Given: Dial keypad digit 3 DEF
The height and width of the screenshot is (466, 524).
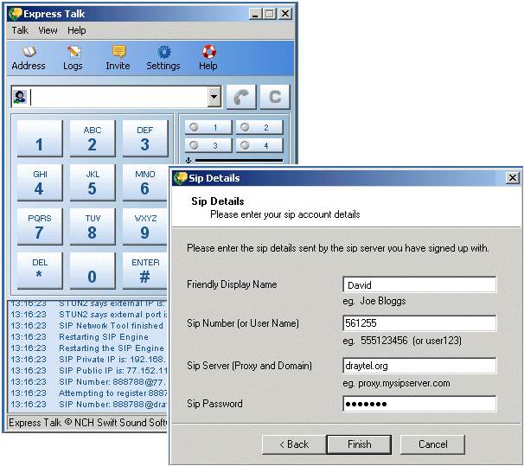Looking at the screenshot, I should [145, 138].
